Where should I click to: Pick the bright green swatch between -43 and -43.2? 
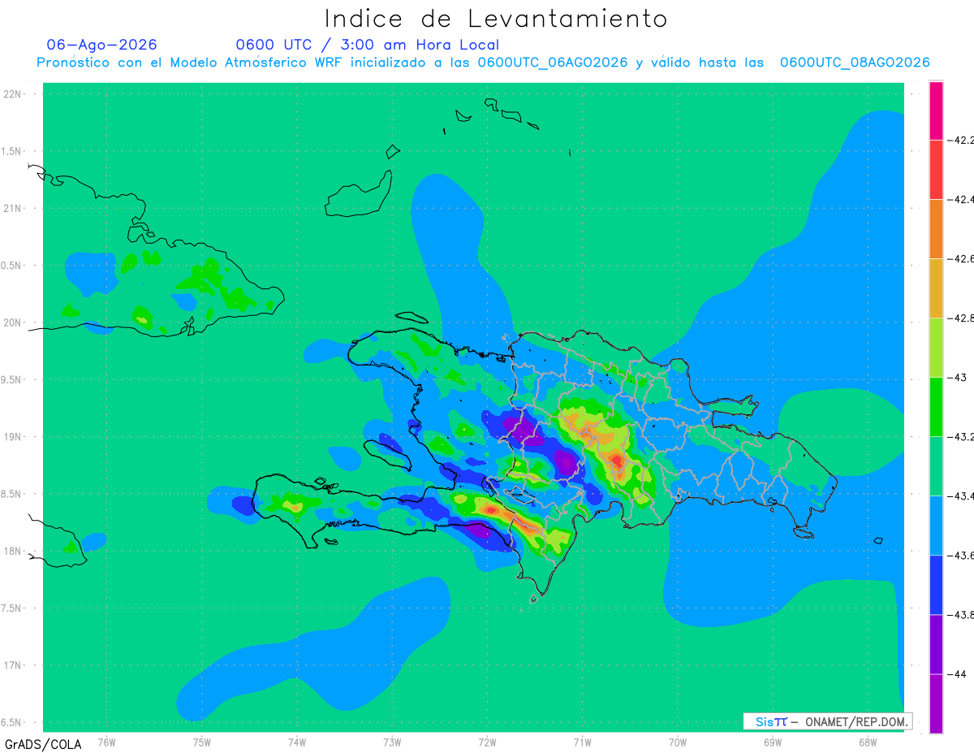(x=936, y=407)
